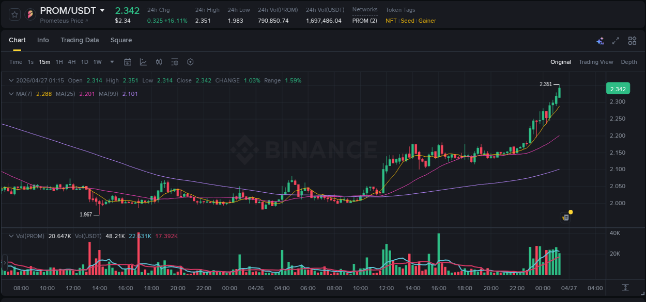This screenshot has height=302, width=646.
Task: Open the Square tab
Action: pos(121,40)
